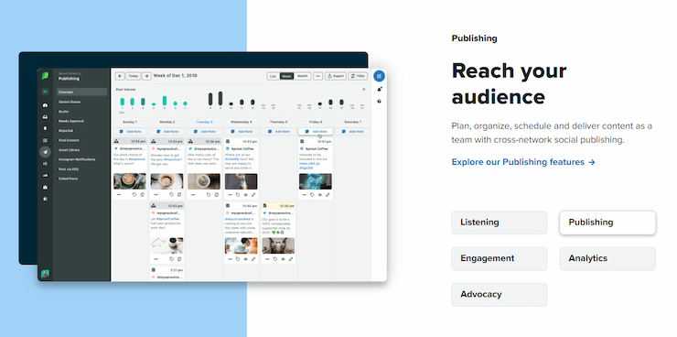Open the toolbar more options ellipsis
The height and width of the screenshot is (337, 677).
[x=318, y=76]
